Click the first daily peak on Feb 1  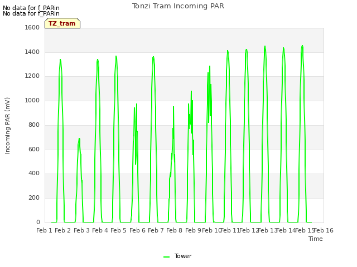coord(60,60)
